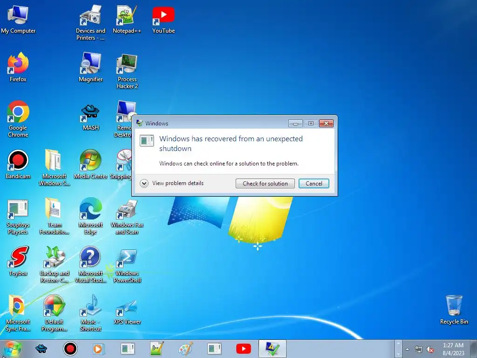Open the network tray icon
Screen dimensions: 477x358
click(x=419, y=350)
